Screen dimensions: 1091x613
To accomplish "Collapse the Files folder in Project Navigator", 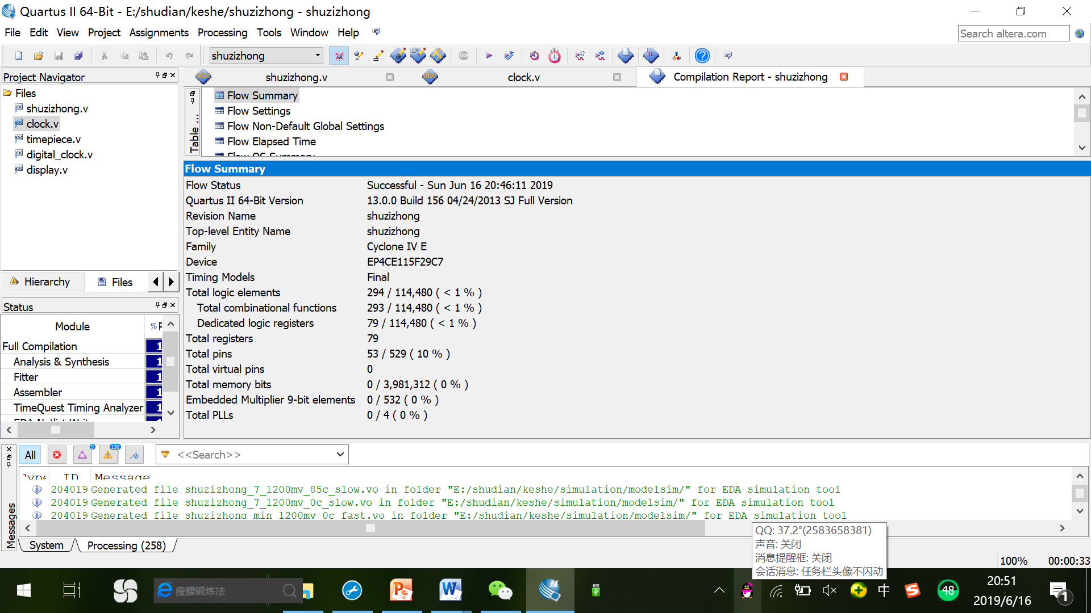I will (x=7, y=93).
